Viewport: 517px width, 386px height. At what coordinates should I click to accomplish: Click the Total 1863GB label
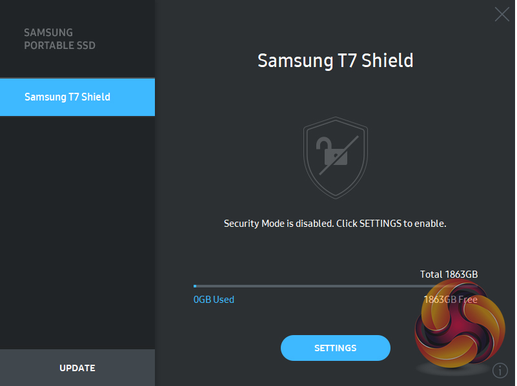(x=449, y=275)
